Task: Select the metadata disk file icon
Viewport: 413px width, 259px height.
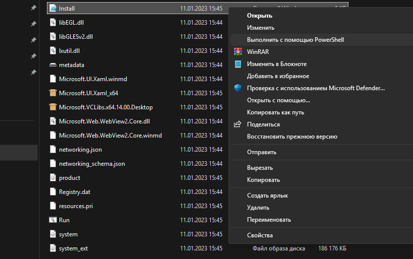Action: 52,65
